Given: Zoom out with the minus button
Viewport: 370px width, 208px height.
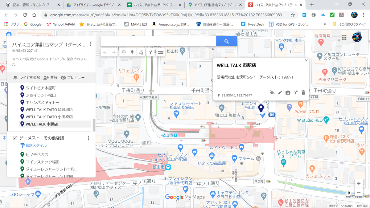Looking at the screenshot, I should tap(359, 192).
